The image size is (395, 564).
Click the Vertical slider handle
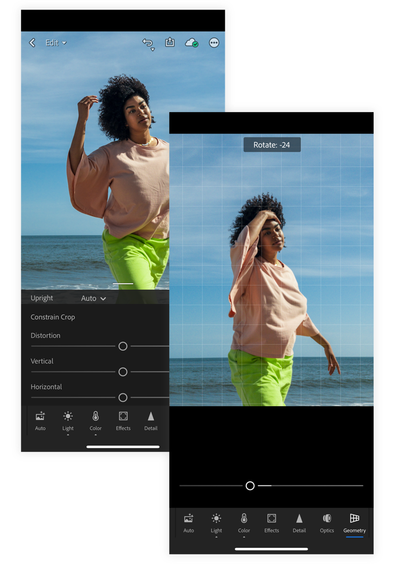click(123, 372)
